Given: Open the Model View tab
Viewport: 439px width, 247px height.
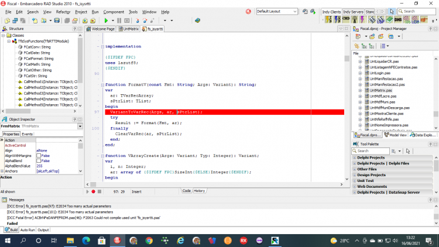Looking at the screenshot, I should tap(396, 135).
